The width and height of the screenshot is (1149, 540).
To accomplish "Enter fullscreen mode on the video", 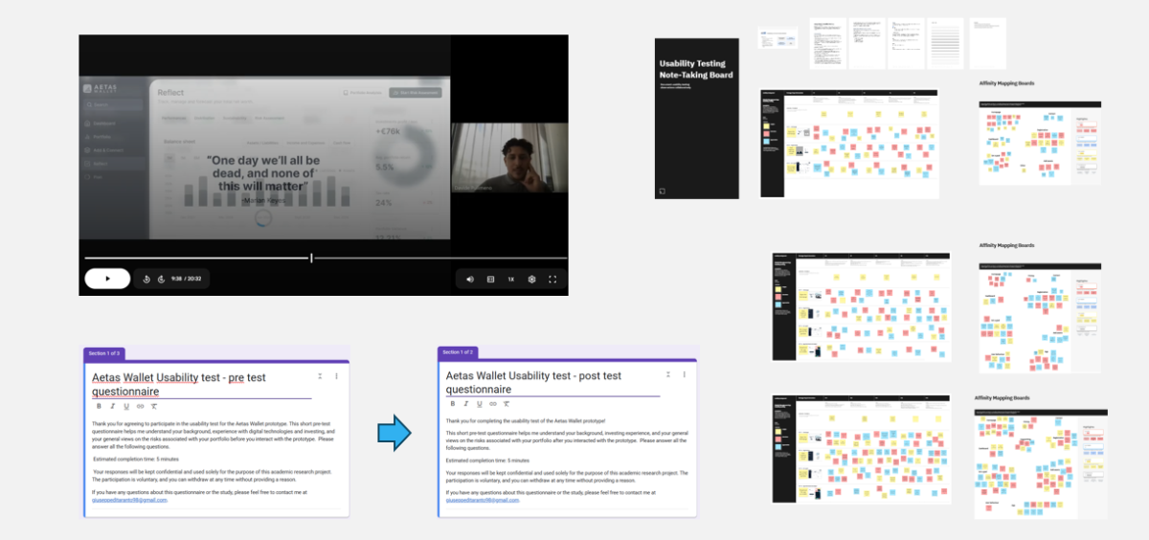I will 552,280.
